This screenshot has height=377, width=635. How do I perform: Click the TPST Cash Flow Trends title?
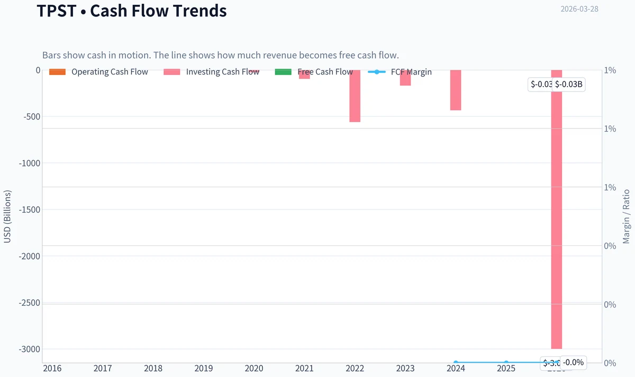[132, 11]
